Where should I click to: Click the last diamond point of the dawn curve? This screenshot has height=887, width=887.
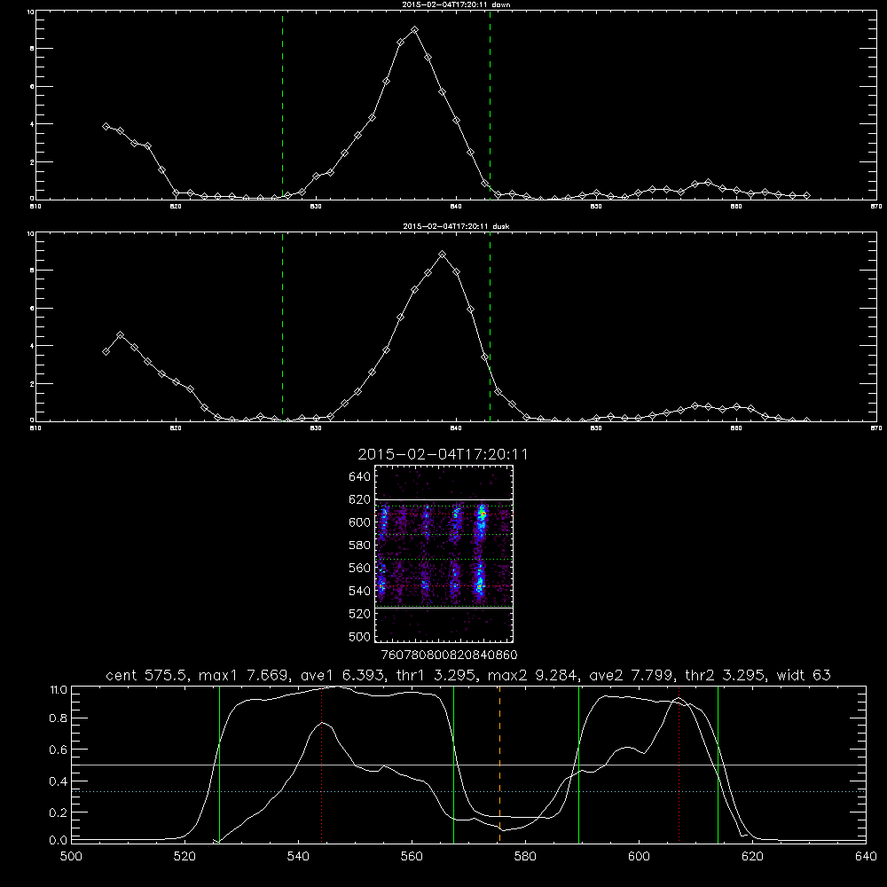806,195
